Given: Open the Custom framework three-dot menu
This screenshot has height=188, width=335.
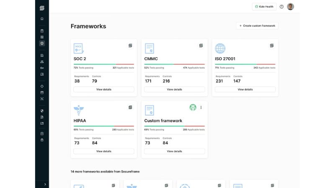Looking at the screenshot, I should pyautogui.click(x=201, y=107).
